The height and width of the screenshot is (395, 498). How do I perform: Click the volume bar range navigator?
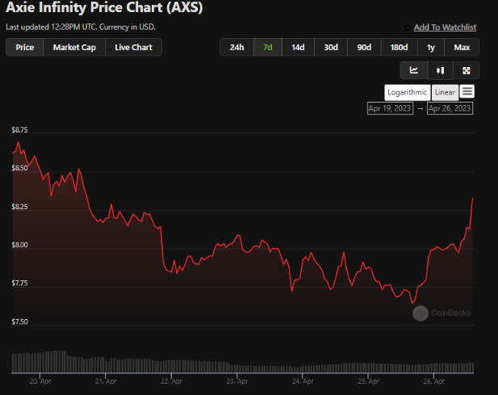pyautogui.click(x=243, y=362)
